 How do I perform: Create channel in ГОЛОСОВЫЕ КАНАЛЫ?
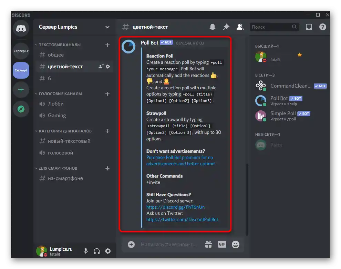tap(107, 94)
